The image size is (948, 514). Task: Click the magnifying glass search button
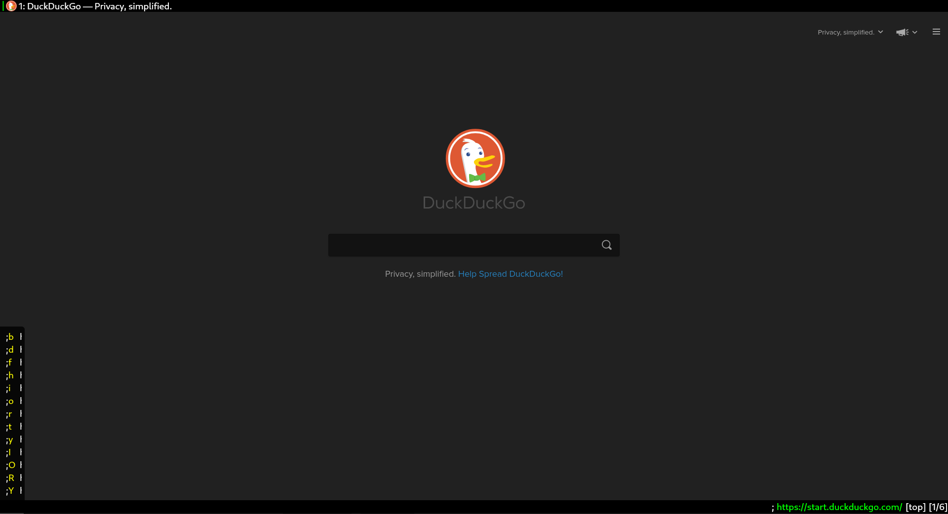(607, 245)
